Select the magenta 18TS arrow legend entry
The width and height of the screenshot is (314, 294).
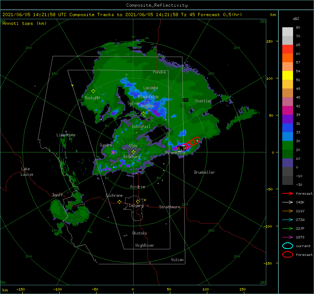coord(287,237)
